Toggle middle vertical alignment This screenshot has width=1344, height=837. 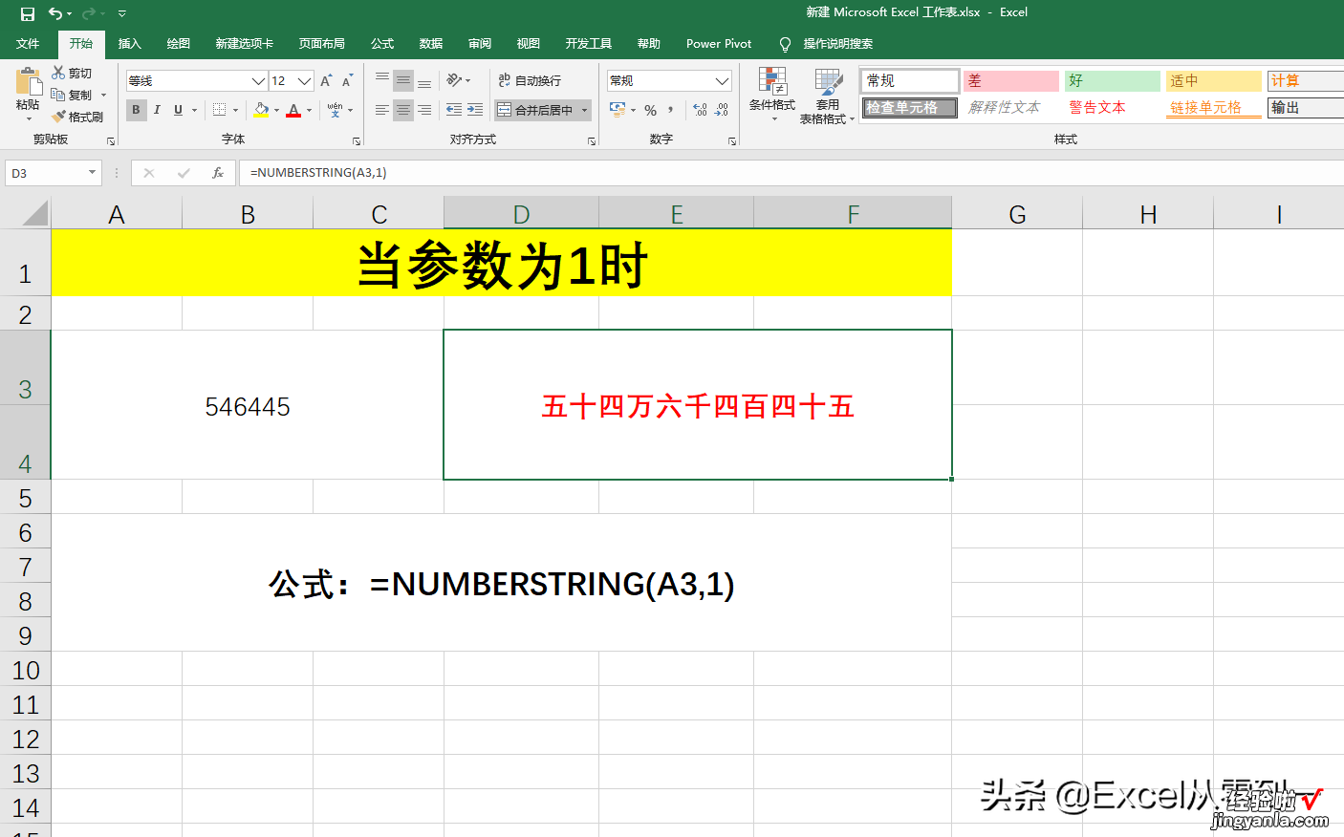pos(403,80)
